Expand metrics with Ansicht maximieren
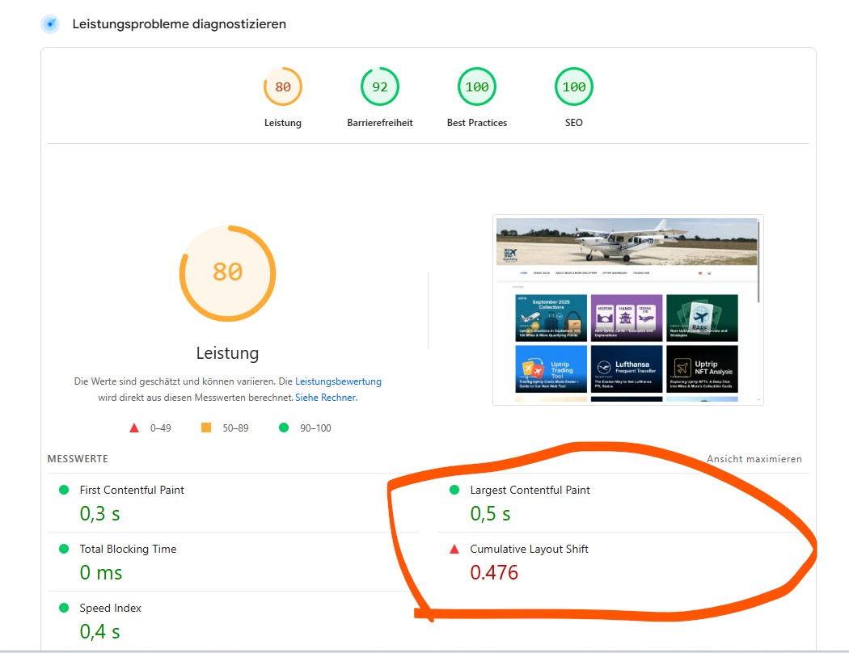Image resolution: width=849 pixels, height=653 pixels. 754,459
